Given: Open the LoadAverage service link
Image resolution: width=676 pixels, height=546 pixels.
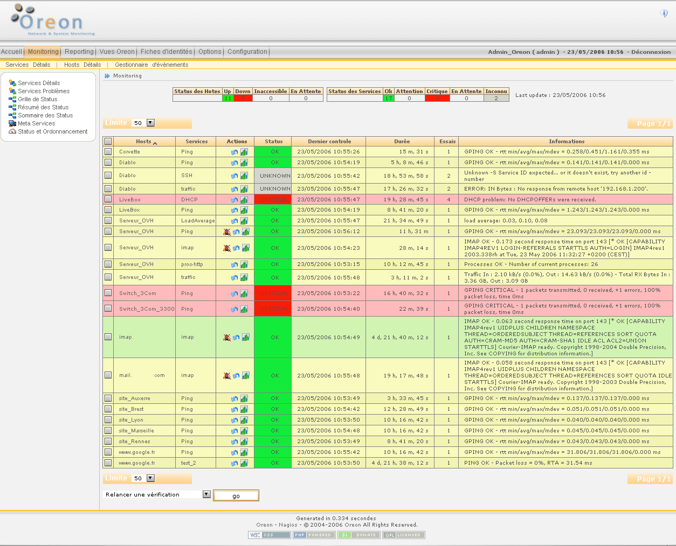Looking at the screenshot, I should click(198, 221).
